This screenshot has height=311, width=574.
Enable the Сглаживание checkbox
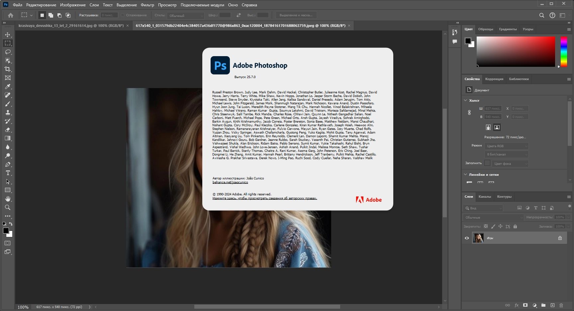pos(123,15)
